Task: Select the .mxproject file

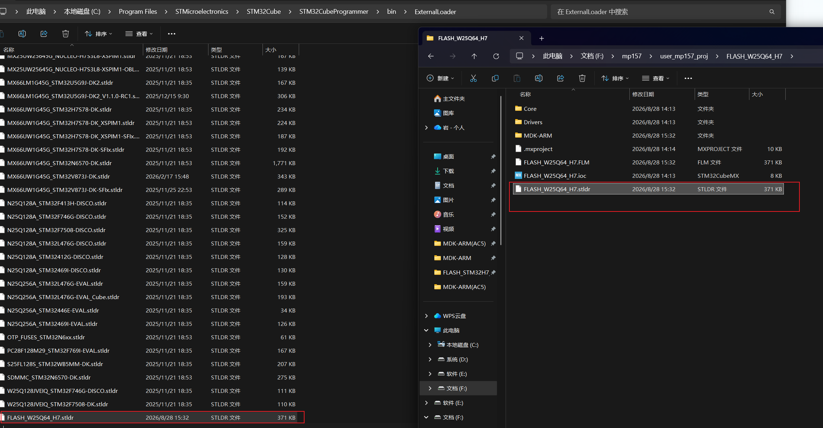Action: pyautogui.click(x=648, y=149)
